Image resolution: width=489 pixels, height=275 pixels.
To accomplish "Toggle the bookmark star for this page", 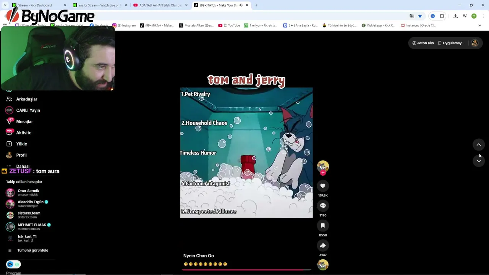I will coord(420,16).
